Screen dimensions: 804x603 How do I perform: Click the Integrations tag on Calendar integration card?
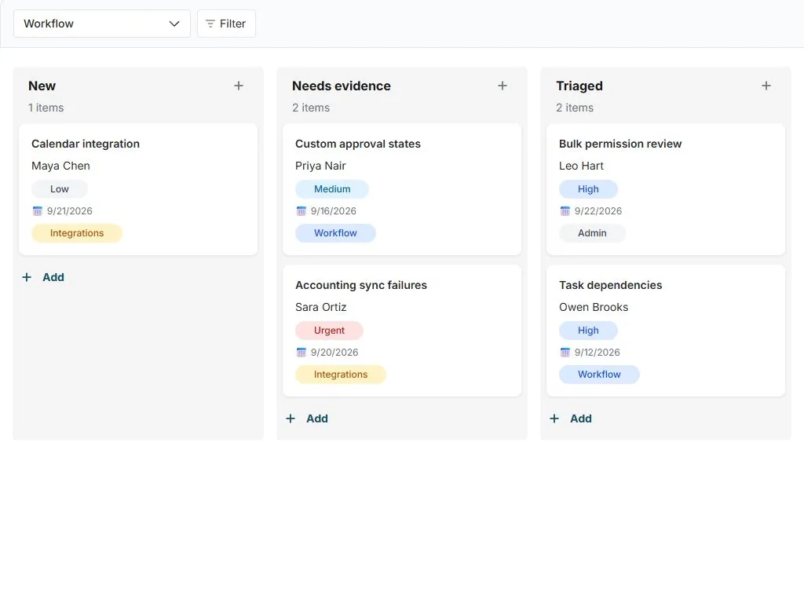77,233
